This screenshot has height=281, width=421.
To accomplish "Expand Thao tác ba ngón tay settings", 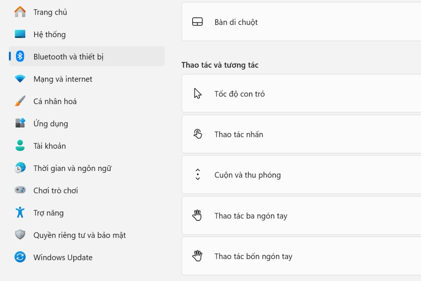I will [301, 216].
